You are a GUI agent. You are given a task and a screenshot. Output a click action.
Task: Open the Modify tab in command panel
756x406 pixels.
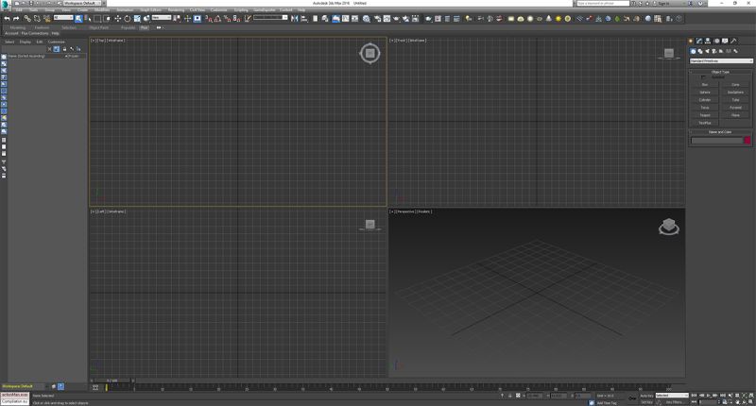pyautogui.click(x=699, y=41)
